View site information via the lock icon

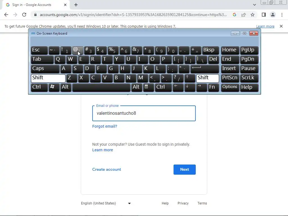(x=35, y=15)
